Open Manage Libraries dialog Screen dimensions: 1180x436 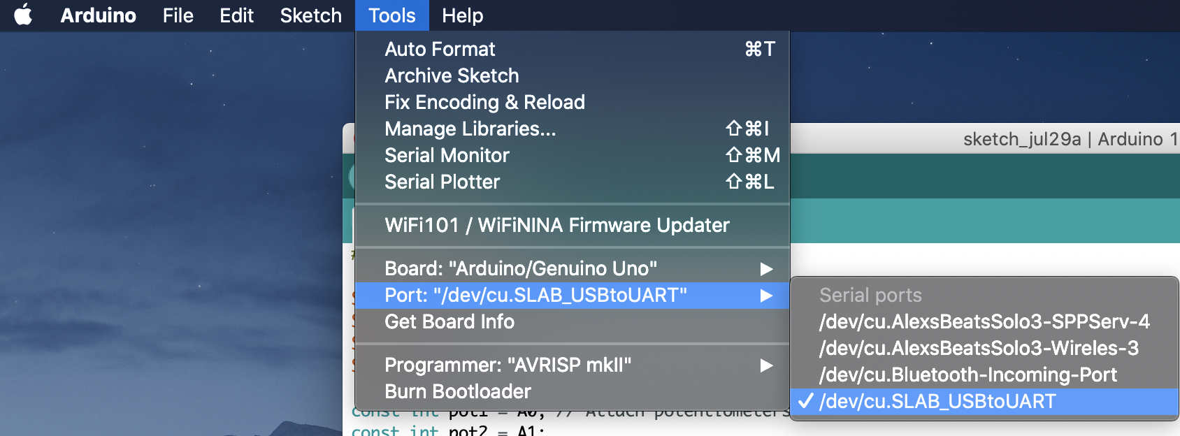(470, 129)
